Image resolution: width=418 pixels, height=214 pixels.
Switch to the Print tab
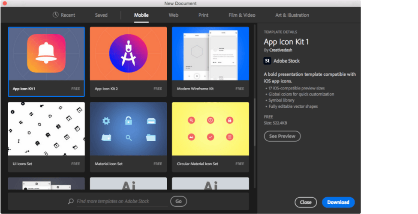[x=203, y=15]
